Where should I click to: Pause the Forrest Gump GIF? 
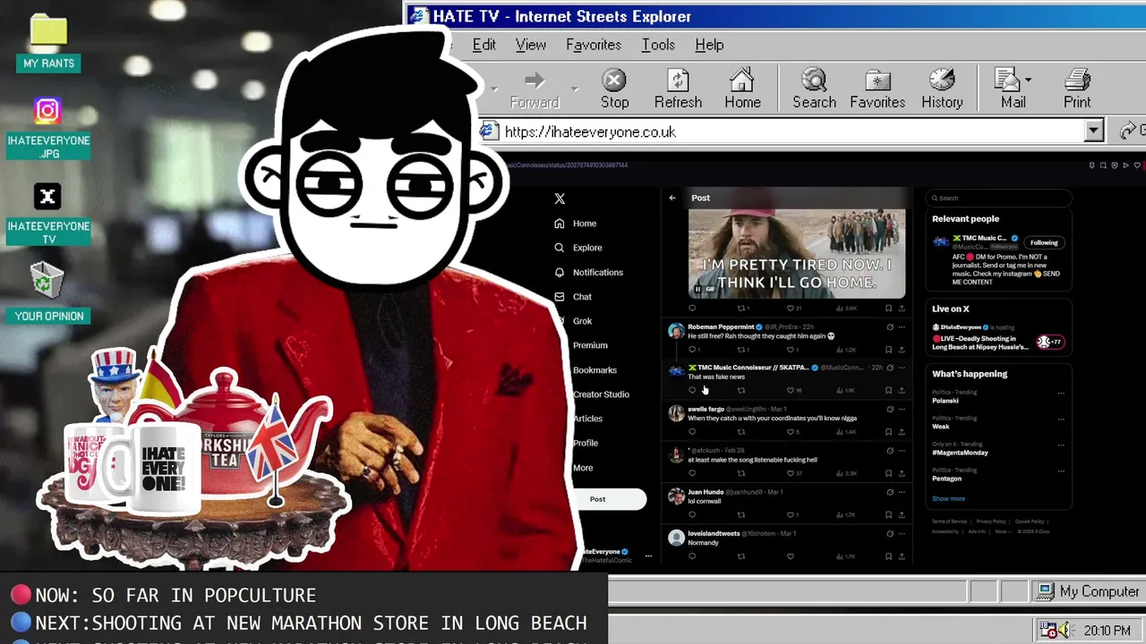click(697, 289)
